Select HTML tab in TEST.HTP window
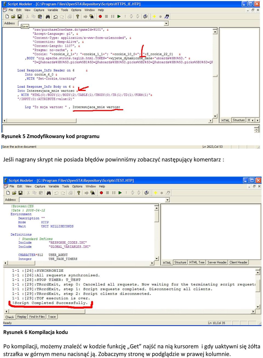263x358 pixels. click(x=167, y=263)
